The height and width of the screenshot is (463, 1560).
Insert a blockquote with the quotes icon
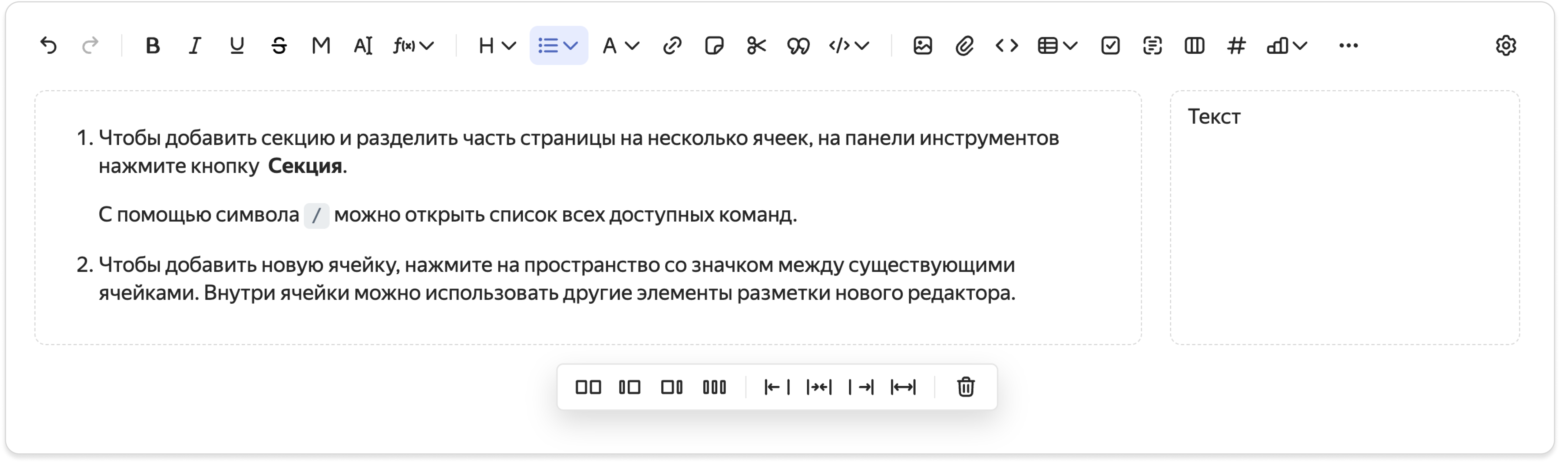(x=798, y=45)
